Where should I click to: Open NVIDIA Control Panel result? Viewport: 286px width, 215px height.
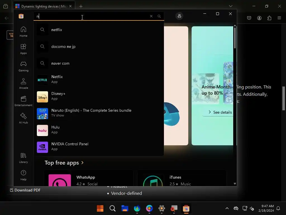99,147
